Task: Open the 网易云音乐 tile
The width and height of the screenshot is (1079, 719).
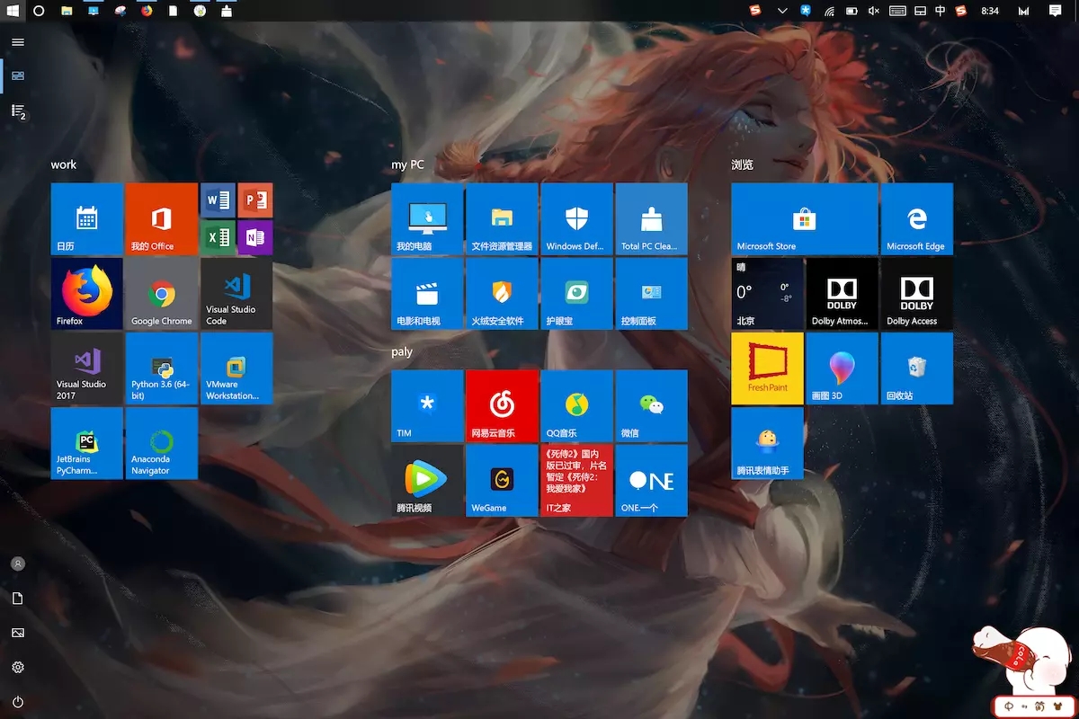Action: pos(503,406)
